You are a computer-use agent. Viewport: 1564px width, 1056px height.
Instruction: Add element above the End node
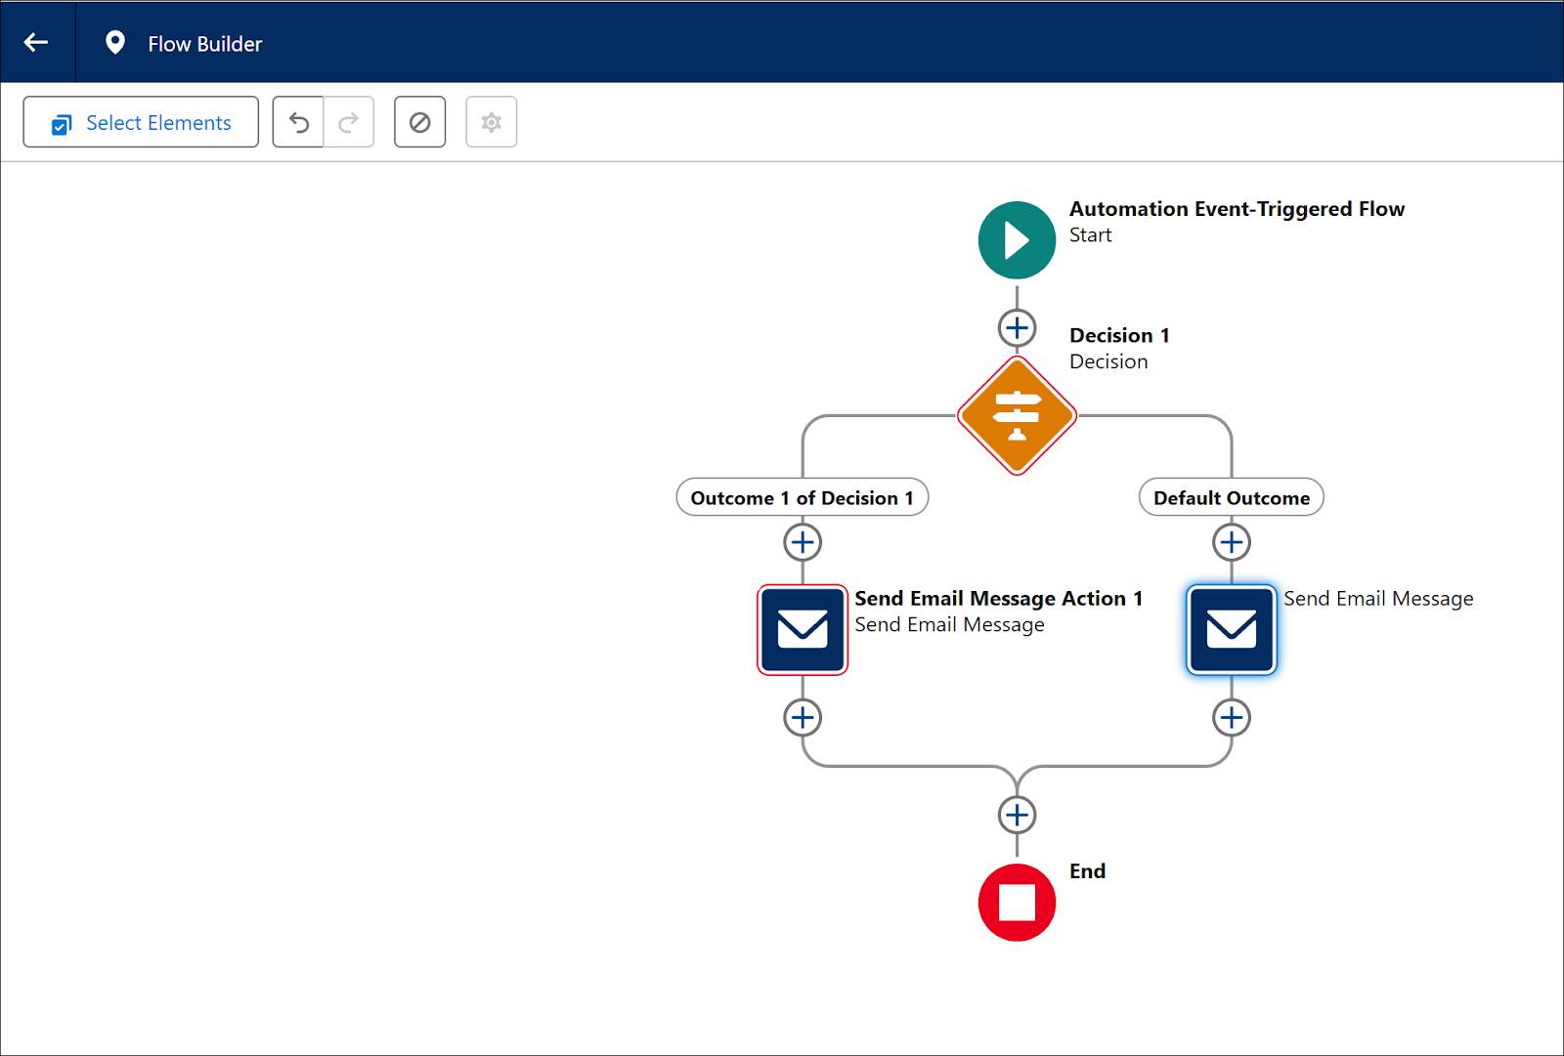1017,815
